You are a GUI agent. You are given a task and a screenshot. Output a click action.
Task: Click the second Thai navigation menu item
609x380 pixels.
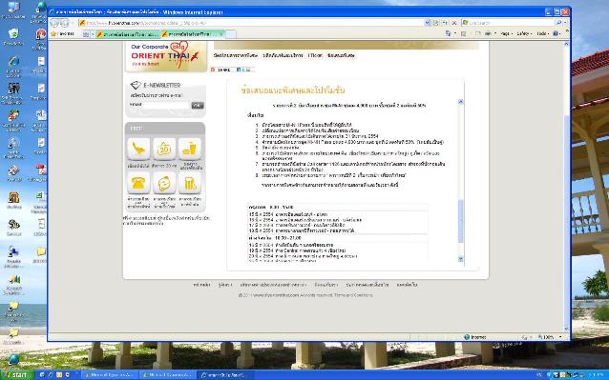[x=283, y=55]
